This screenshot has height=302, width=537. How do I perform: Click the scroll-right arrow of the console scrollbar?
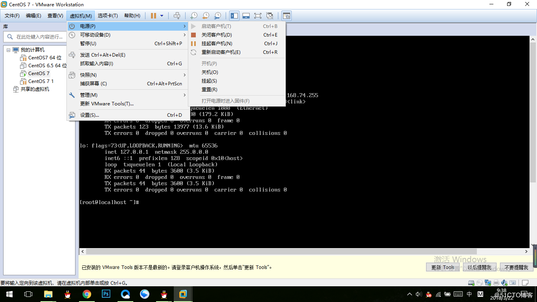click(527, 252)
